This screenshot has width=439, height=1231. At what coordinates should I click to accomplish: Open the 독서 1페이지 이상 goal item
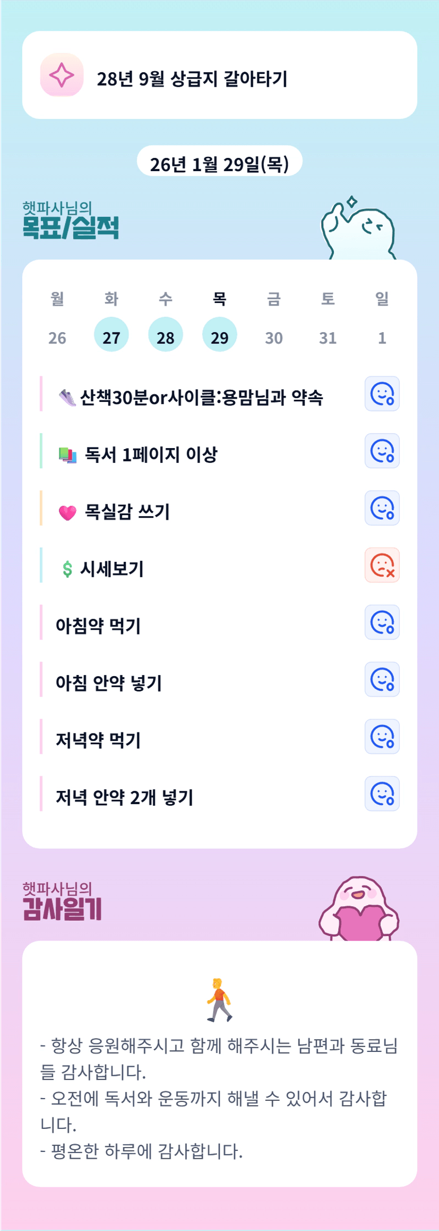(x=151, y=455)
